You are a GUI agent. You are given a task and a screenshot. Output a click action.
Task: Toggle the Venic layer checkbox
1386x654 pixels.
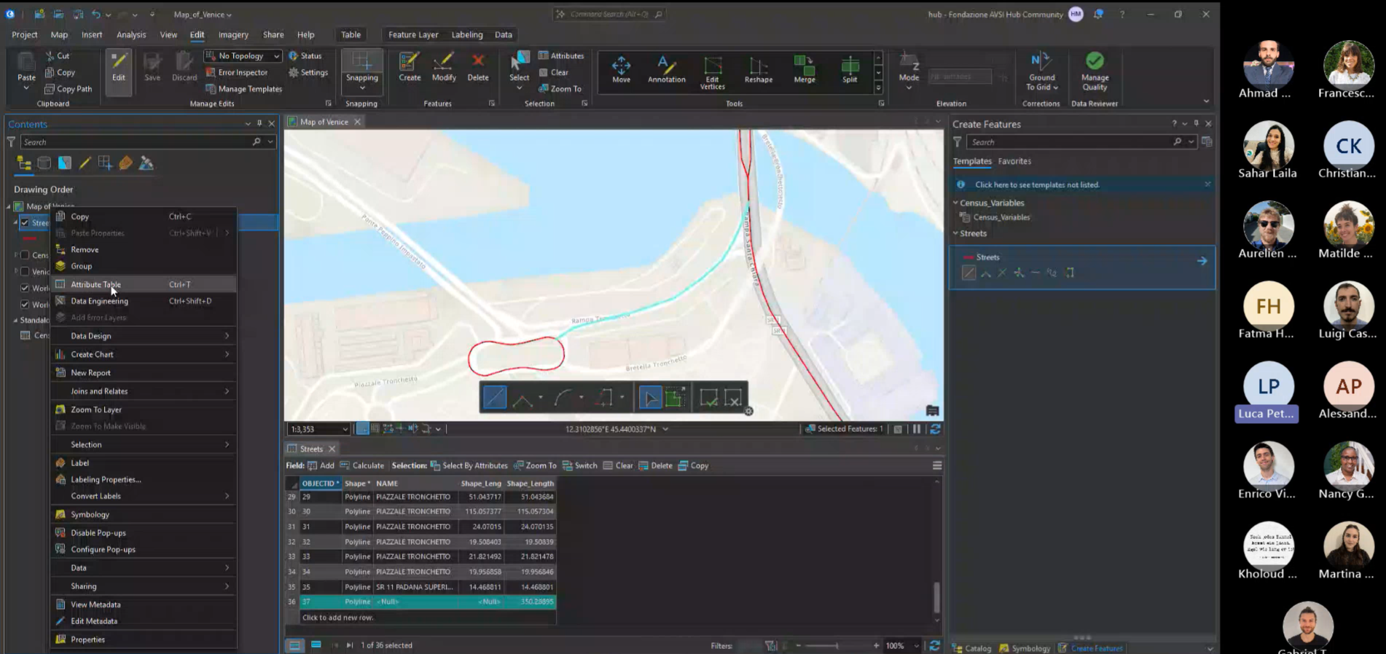point(25,272)
